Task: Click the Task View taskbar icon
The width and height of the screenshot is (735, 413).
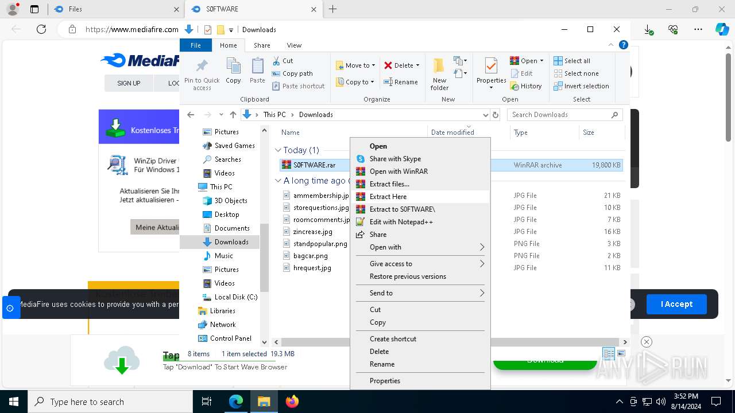Action: (207, 402)
